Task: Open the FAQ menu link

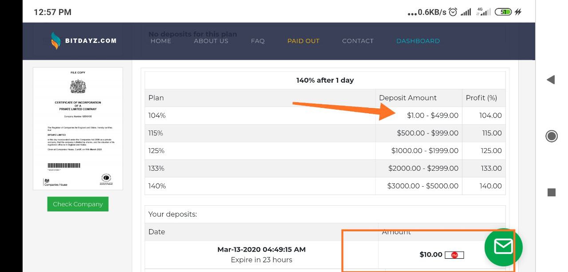Action: pos(258,41)
